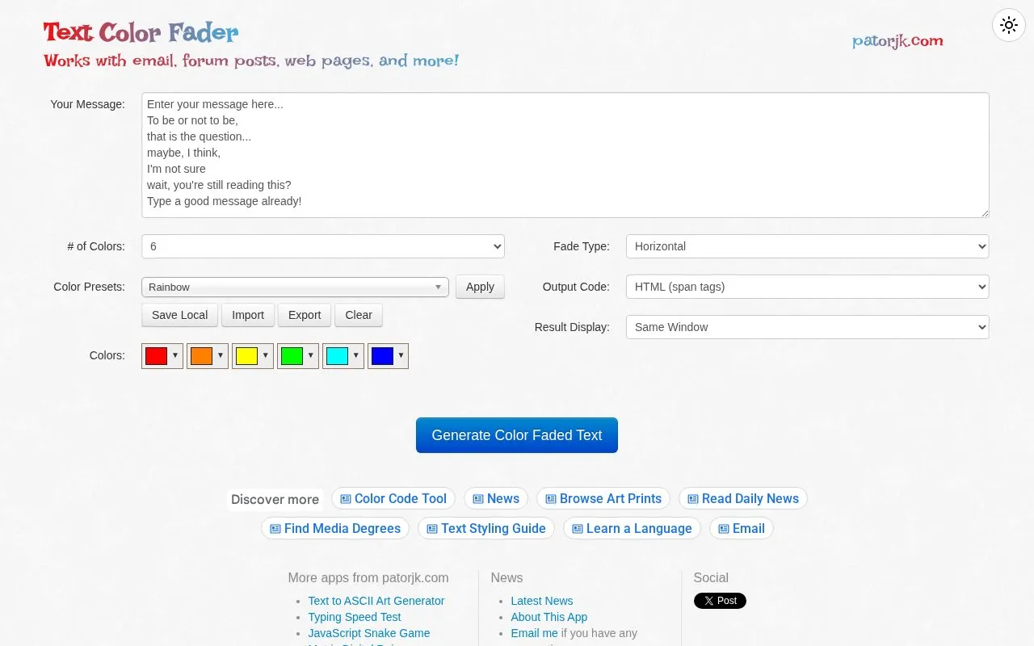Open the blue color swatch dropdown arrow
The width and height of the screenshot is (1034, 646).
tap(401, 355)
